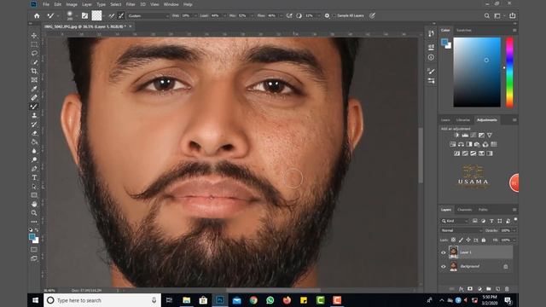The height and width of the screenshot is (307, 546).
Task: Select the Horizontal Type tool
Action: [x=34, y=177]
